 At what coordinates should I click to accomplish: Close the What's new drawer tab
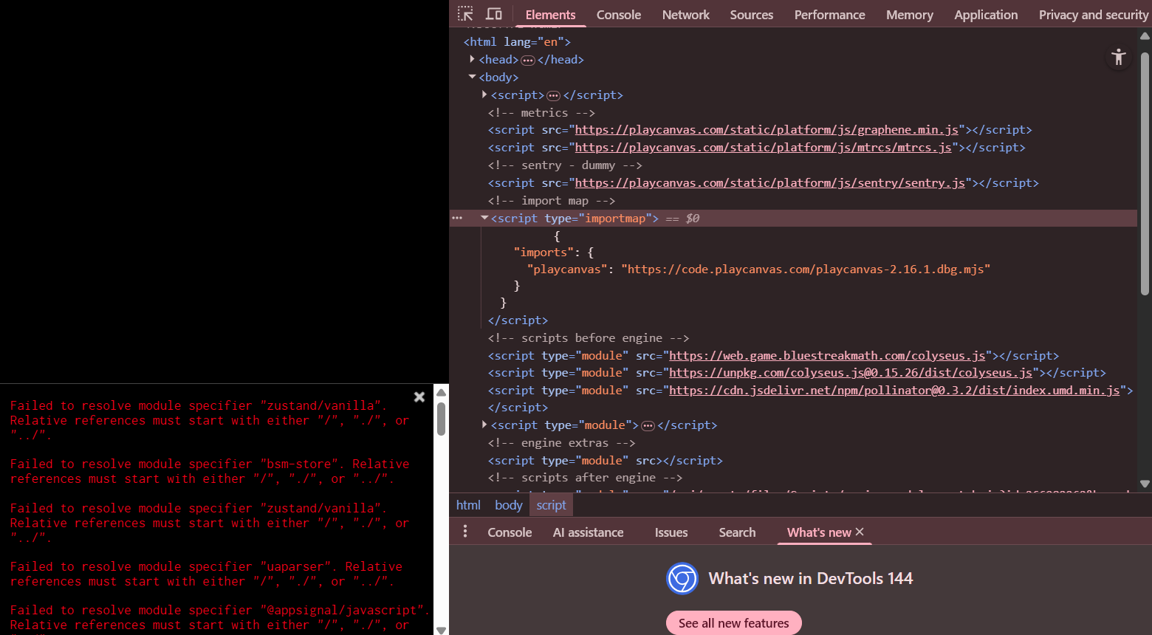point(860,532)
